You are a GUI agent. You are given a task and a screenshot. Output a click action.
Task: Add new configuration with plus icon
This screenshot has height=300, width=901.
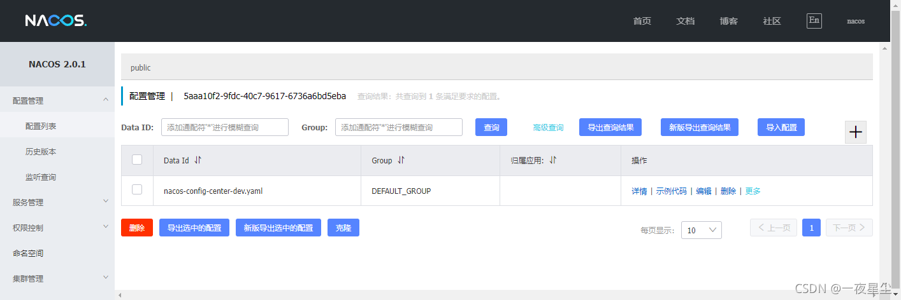(856, 132)
